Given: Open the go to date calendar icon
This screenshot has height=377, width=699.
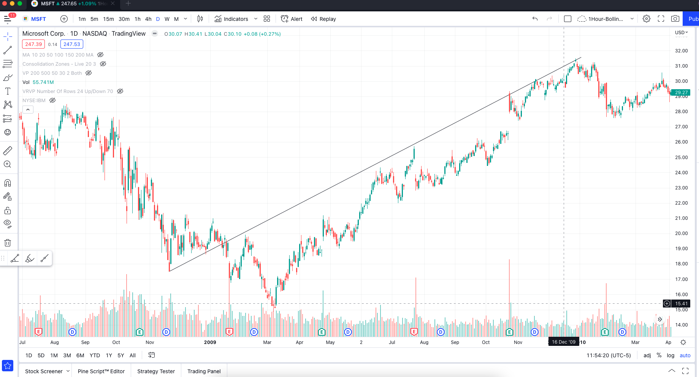Looking at the screenshot, I should pos(151,355).
